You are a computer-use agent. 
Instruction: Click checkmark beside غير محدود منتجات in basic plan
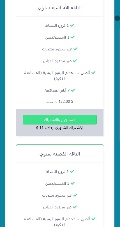coord(75,49)
